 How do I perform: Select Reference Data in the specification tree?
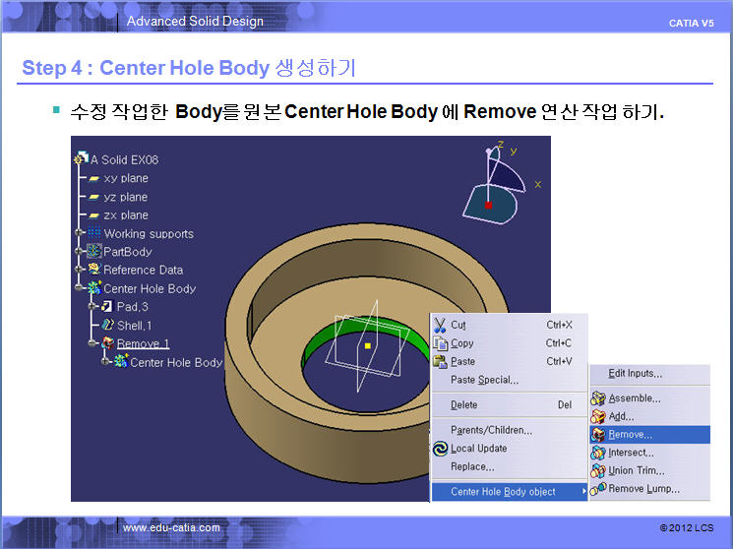[143, 270]
